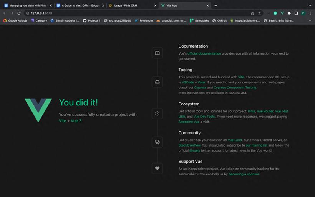Open the browser extensions puzzle icon
This screenshot has width=315, height=197.
click(289, 13)
